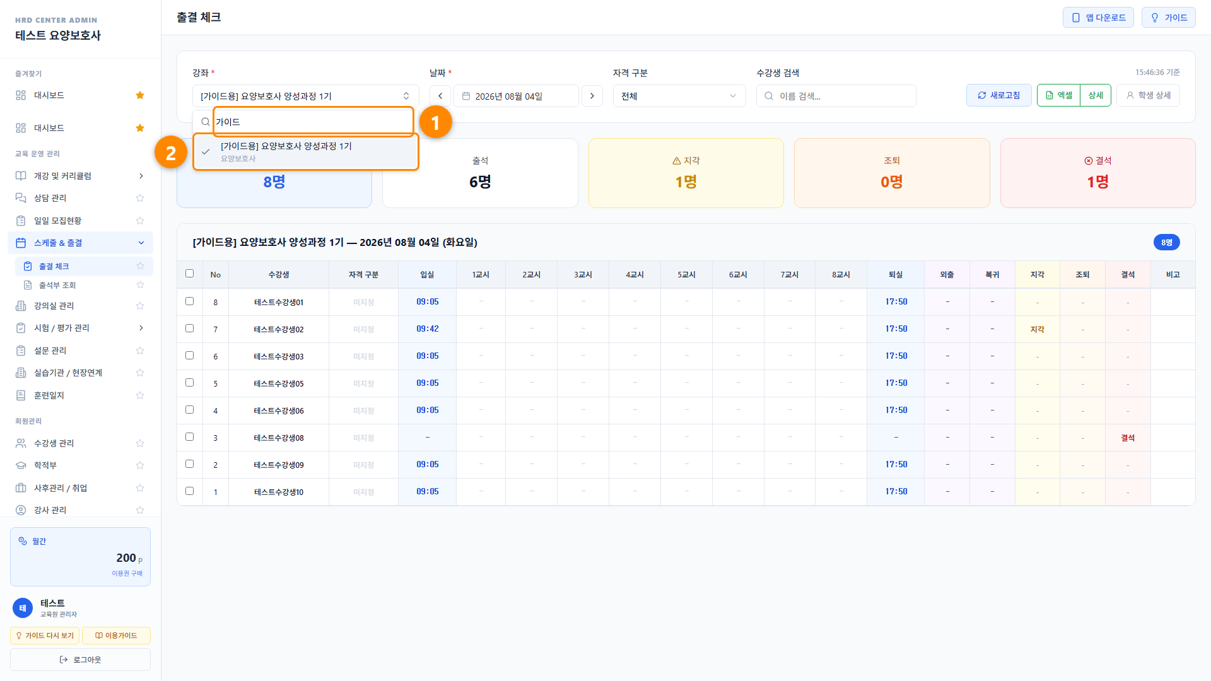Image resolution: width=1211 pixels, height=681 pixels.
Task: Click the 앱 다운로드 button
Action: [x=1098, y=18]
